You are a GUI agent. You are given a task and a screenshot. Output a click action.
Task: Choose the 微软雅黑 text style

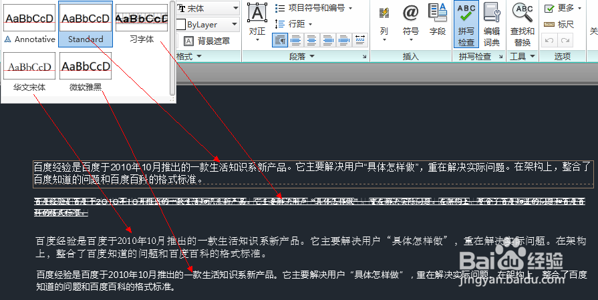[x=86, y=72]
